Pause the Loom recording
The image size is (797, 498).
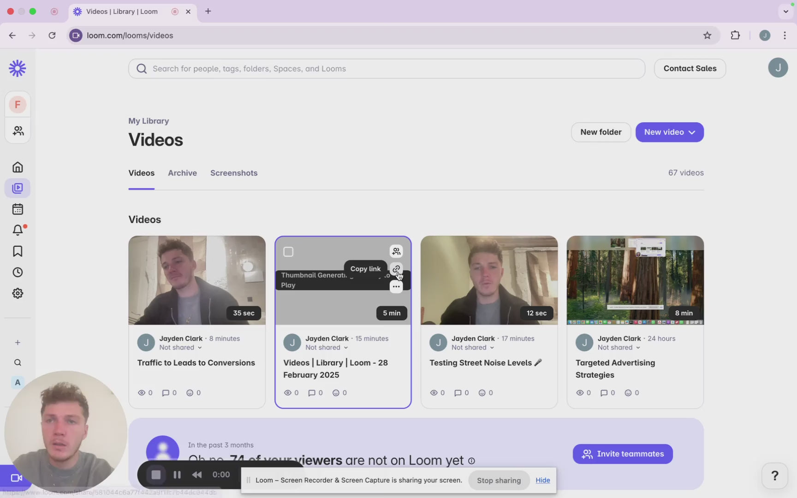tap(177, 474)
